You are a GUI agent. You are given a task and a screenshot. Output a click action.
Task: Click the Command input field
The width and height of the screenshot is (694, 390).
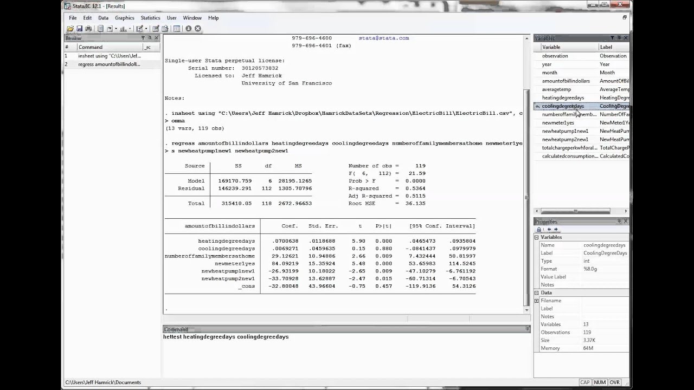(x=346, y=355)
